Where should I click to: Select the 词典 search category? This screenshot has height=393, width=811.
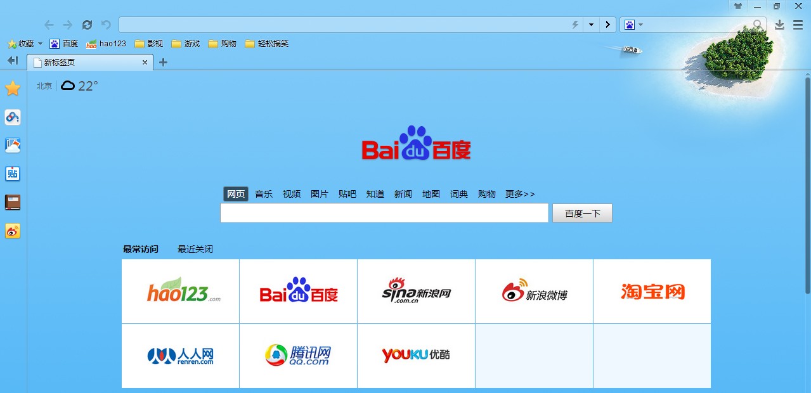(459, 194)
